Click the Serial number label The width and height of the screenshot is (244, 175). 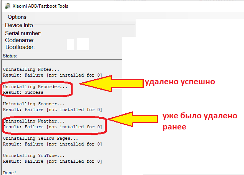(23, 33)
